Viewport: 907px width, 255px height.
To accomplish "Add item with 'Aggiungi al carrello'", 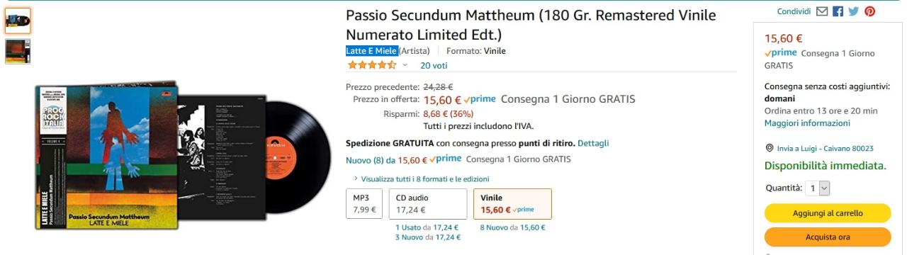I will coord(828,213).
